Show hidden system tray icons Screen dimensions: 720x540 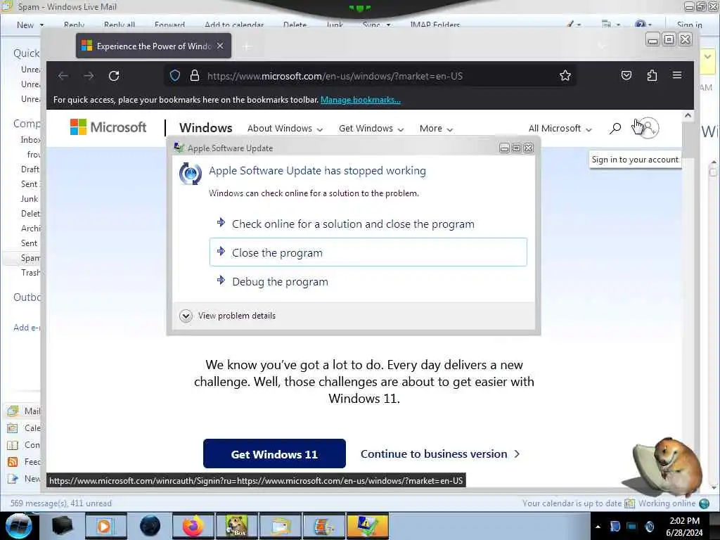coord(598,527)
